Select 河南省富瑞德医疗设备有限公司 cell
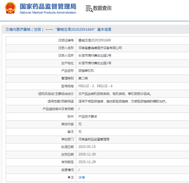The image size is (189, 183). click(100, 48)
